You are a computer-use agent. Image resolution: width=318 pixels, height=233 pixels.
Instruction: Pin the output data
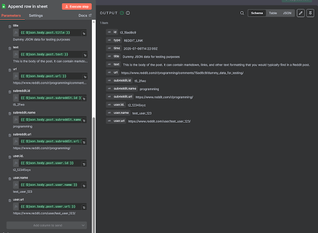310,13
